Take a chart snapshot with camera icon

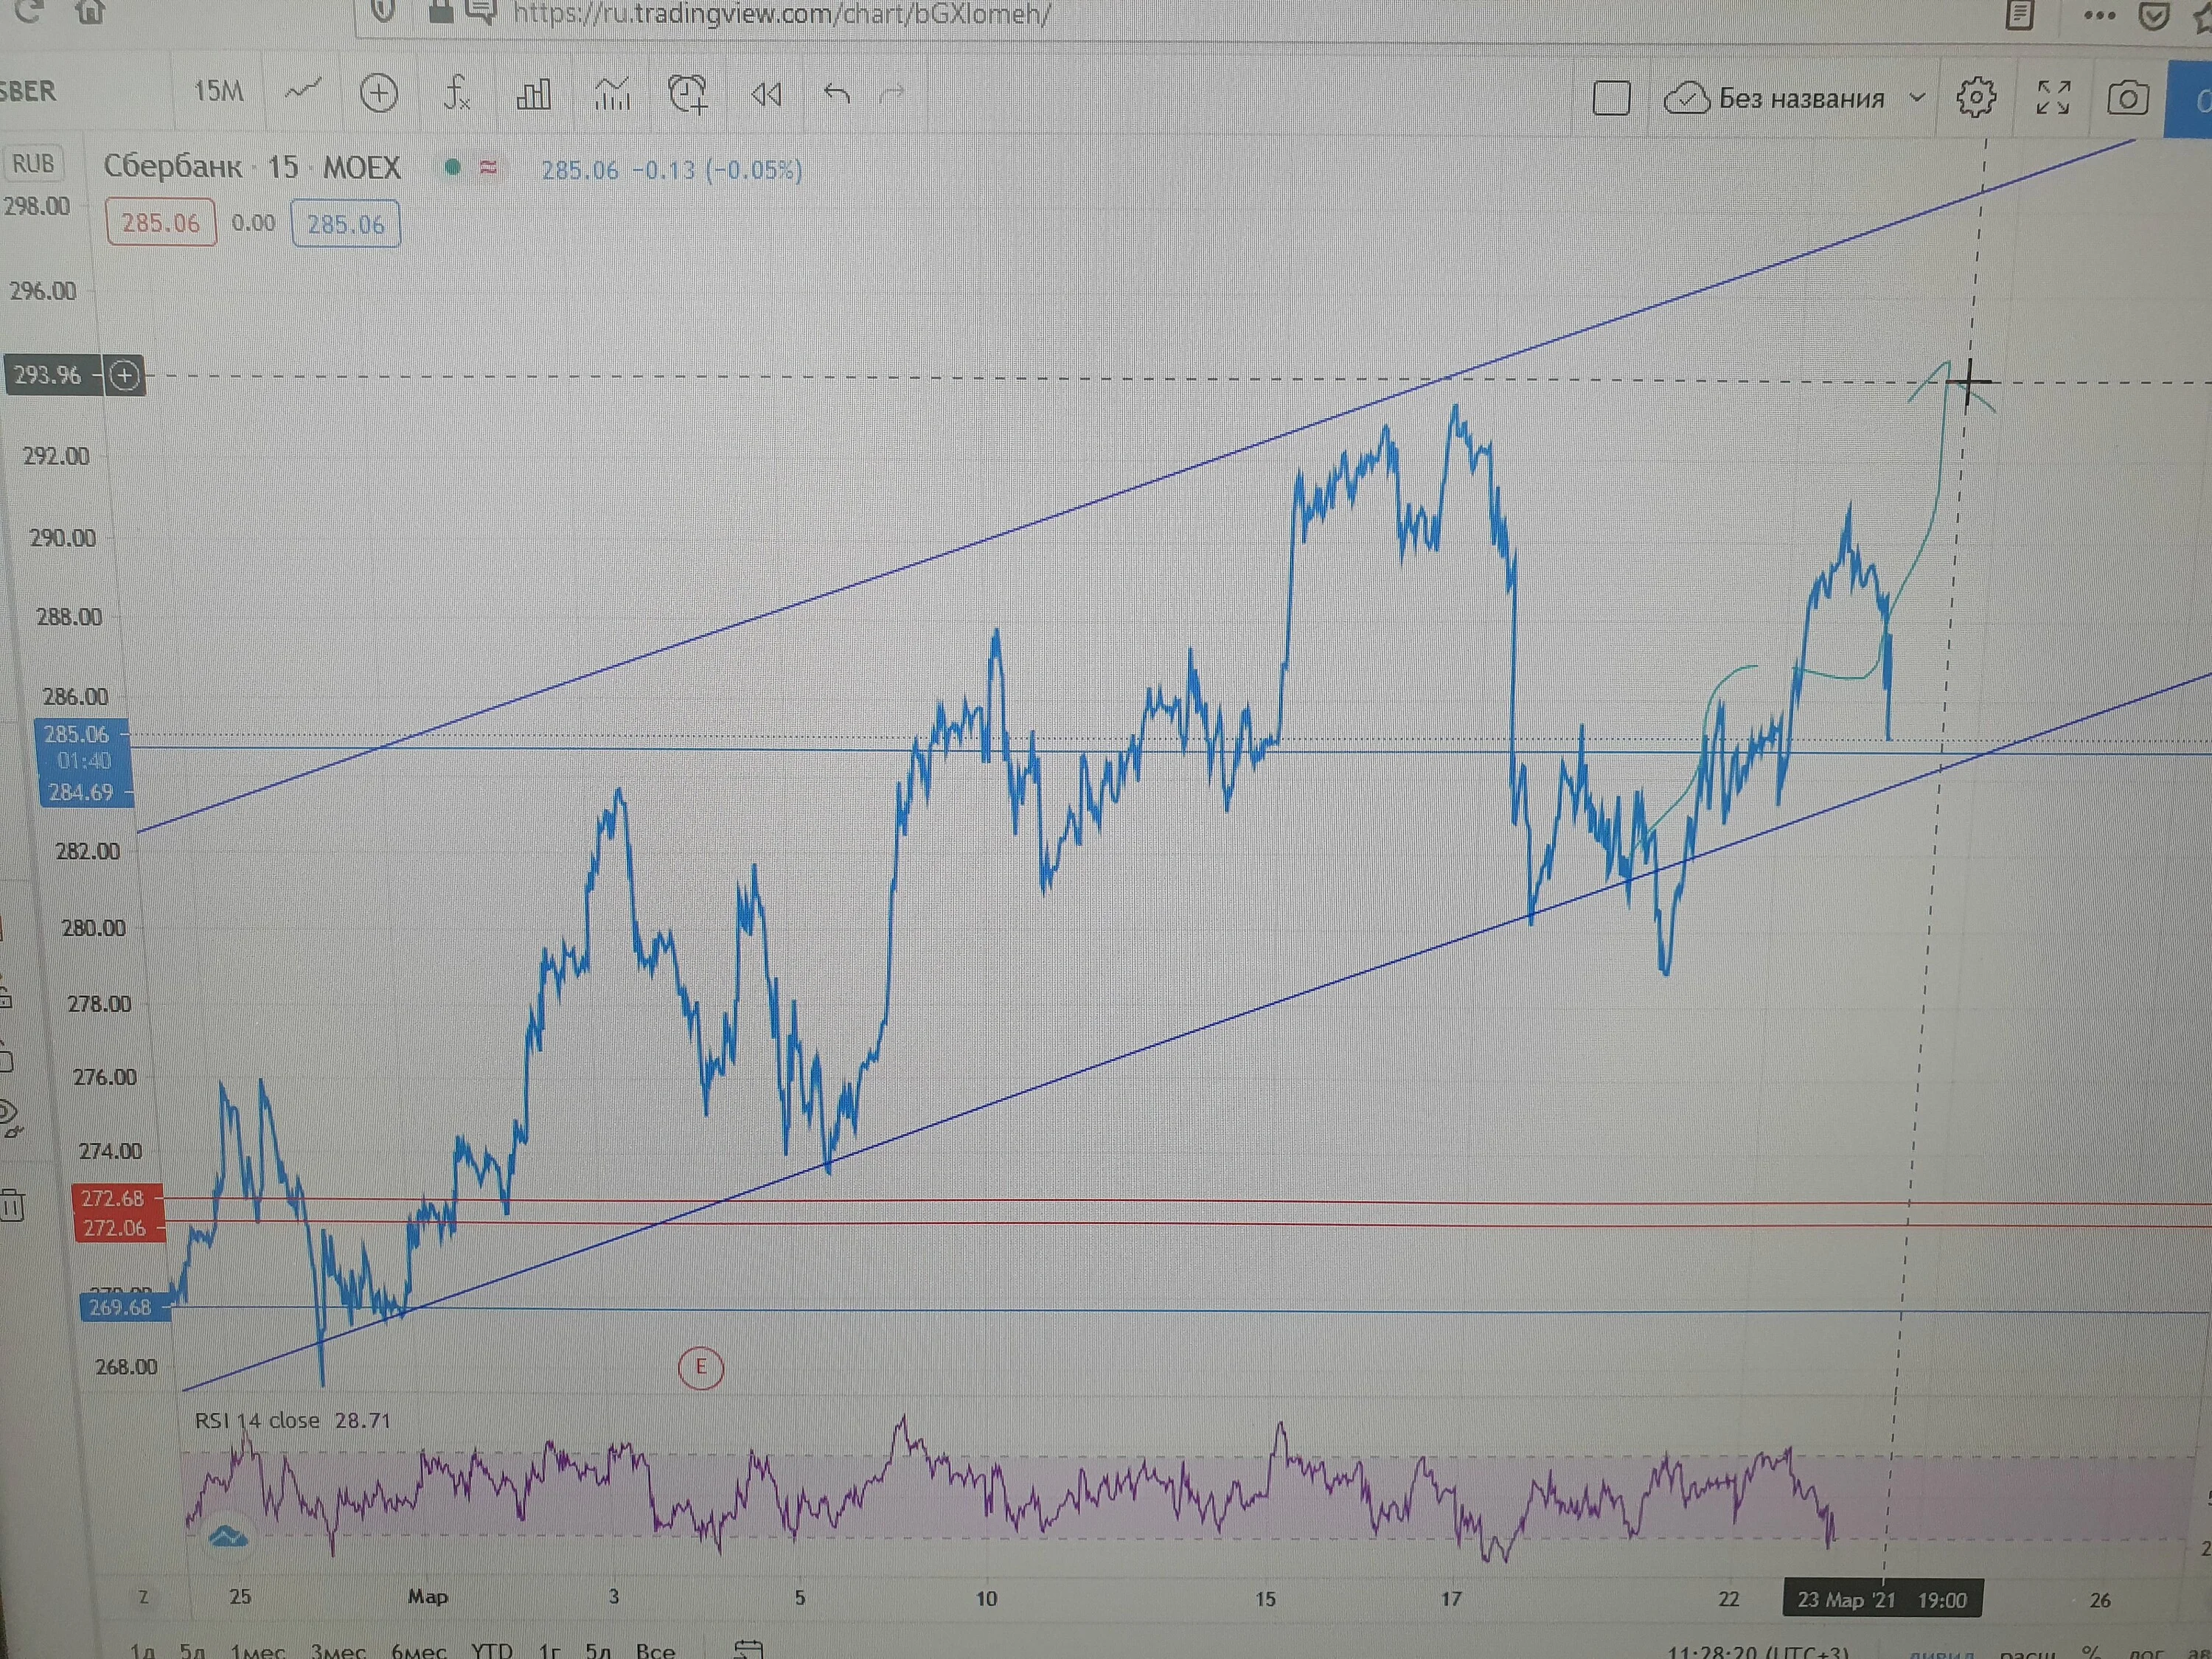coord(2128,99)
